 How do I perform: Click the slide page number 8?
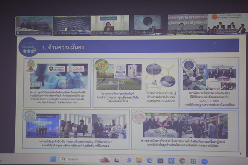(x=241, y=153)
